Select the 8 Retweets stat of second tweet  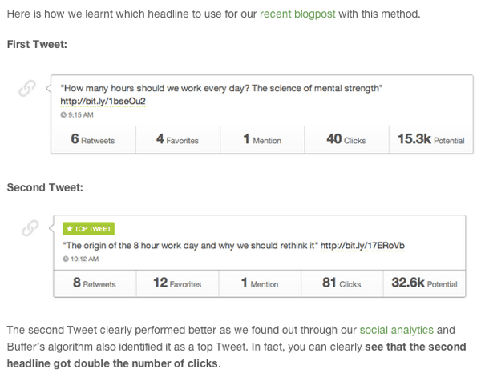point(95,283)
